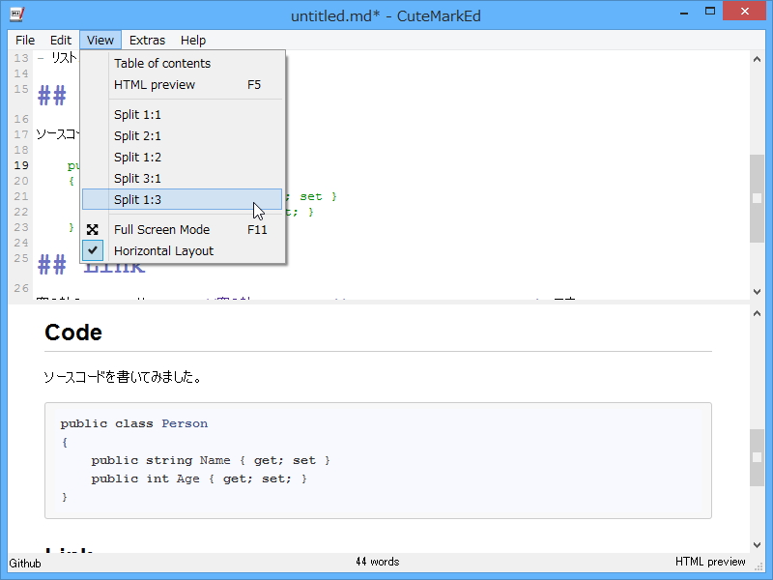
Task: Click 'public class Person' code line in preview
Action: 134,423
